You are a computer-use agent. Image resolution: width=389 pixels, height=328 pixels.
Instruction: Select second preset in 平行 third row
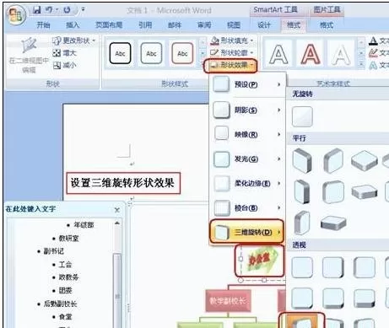coord(333,223)
